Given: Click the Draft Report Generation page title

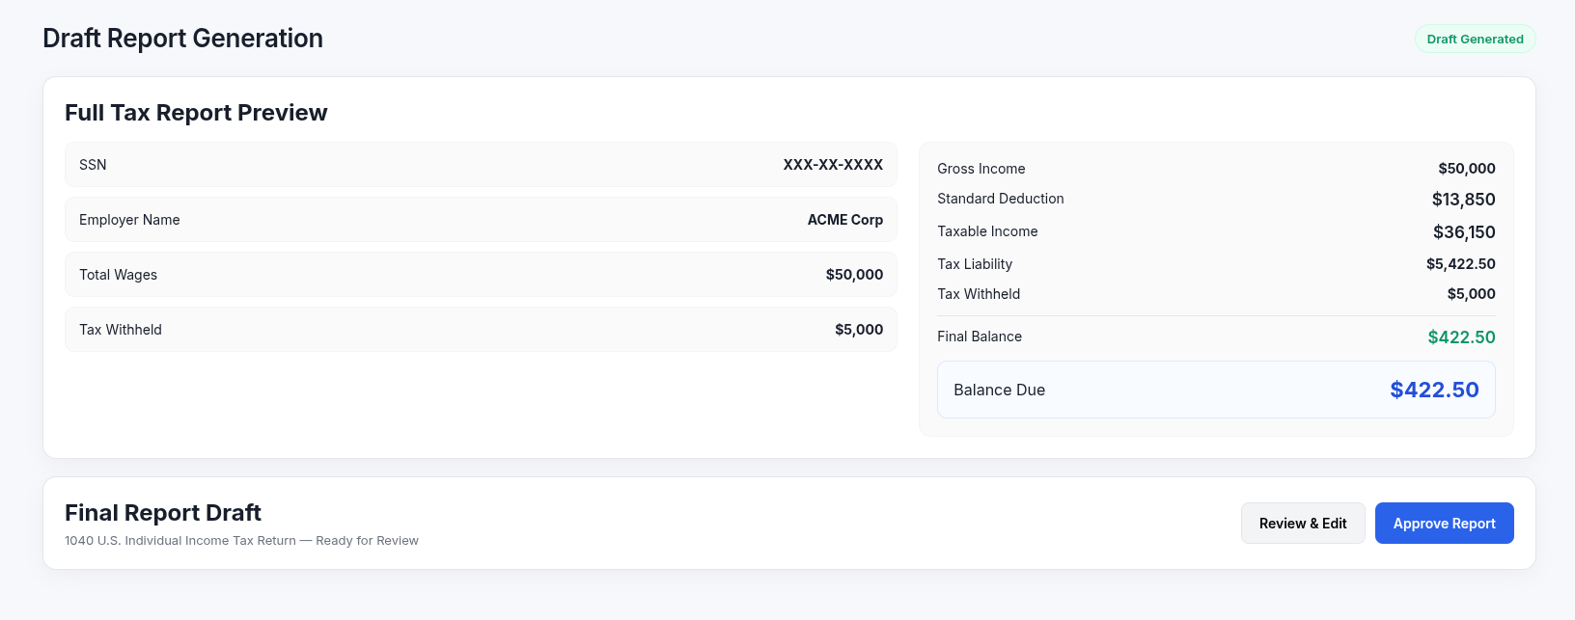Looking at the screenshot, I should coord(182,39).
